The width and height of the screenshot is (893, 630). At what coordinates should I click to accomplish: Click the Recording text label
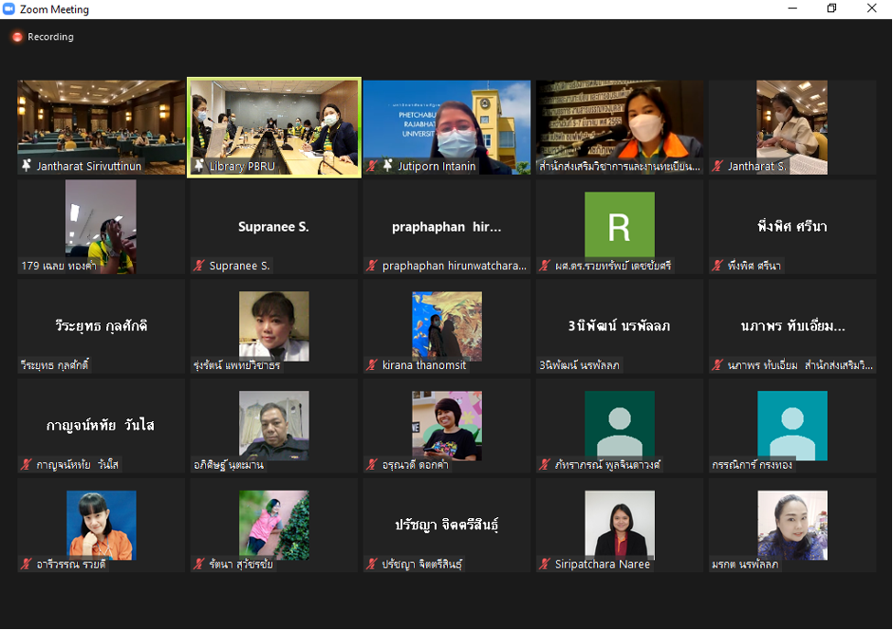(50, 37)
